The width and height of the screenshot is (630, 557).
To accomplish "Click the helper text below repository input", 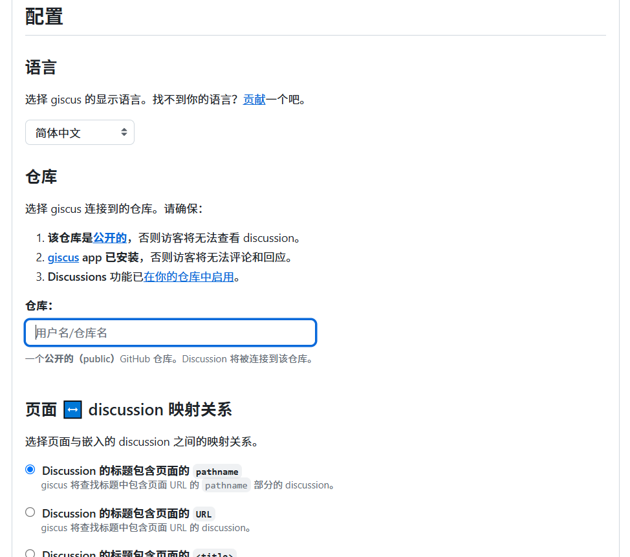I will (x=169, y=359).
